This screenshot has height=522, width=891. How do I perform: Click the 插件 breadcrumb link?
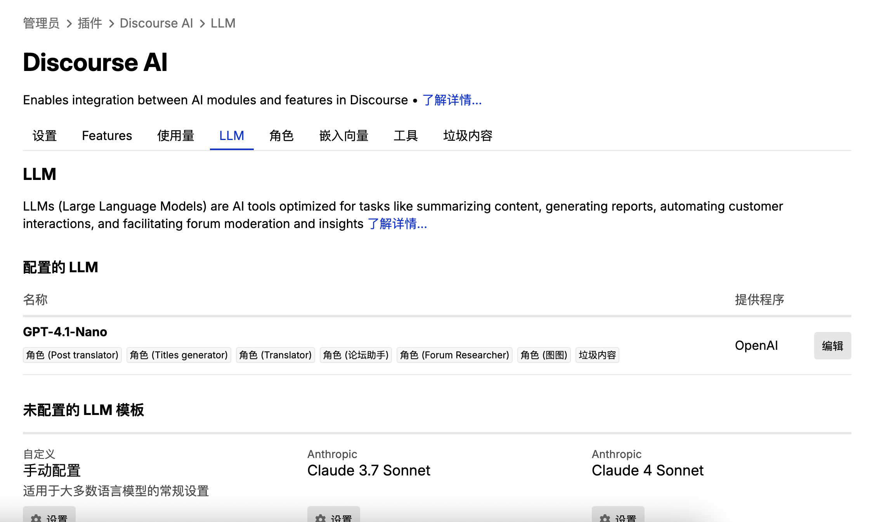coord(90,23)
